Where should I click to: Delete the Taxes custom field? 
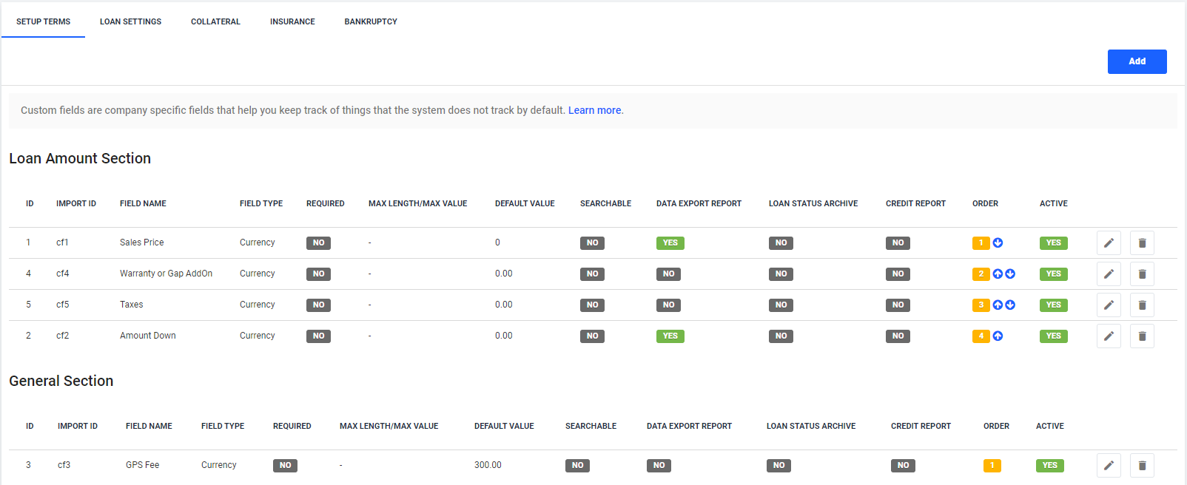[x=1142, y=305]
